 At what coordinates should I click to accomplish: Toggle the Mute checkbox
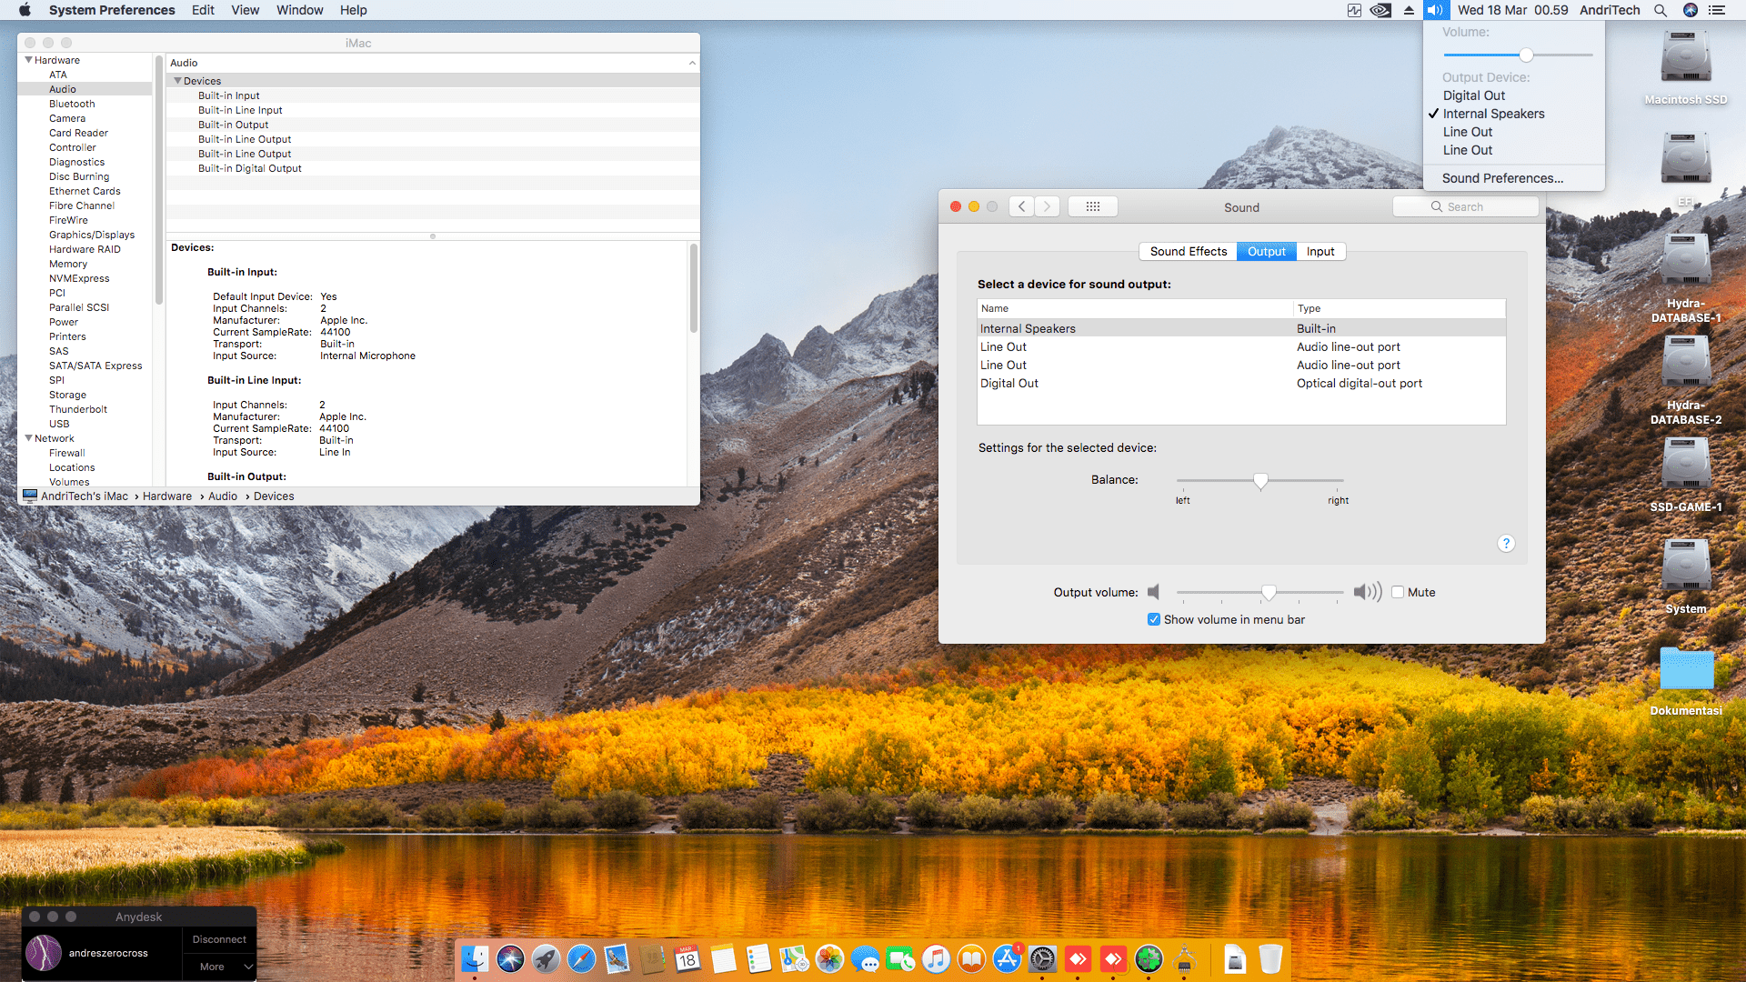click(x=1398, y=592)
